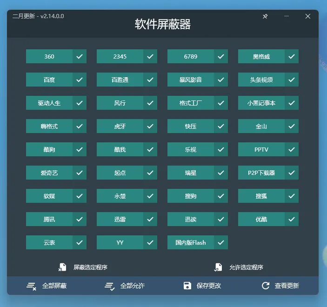327x307 pixels.
Task: Toggle the checkmark beside 2345
Action: [150, 56]
